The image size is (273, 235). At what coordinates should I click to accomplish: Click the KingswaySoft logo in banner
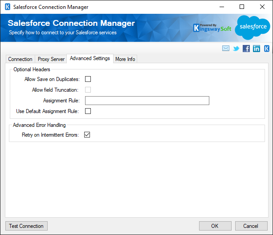(x=212, y=28)
